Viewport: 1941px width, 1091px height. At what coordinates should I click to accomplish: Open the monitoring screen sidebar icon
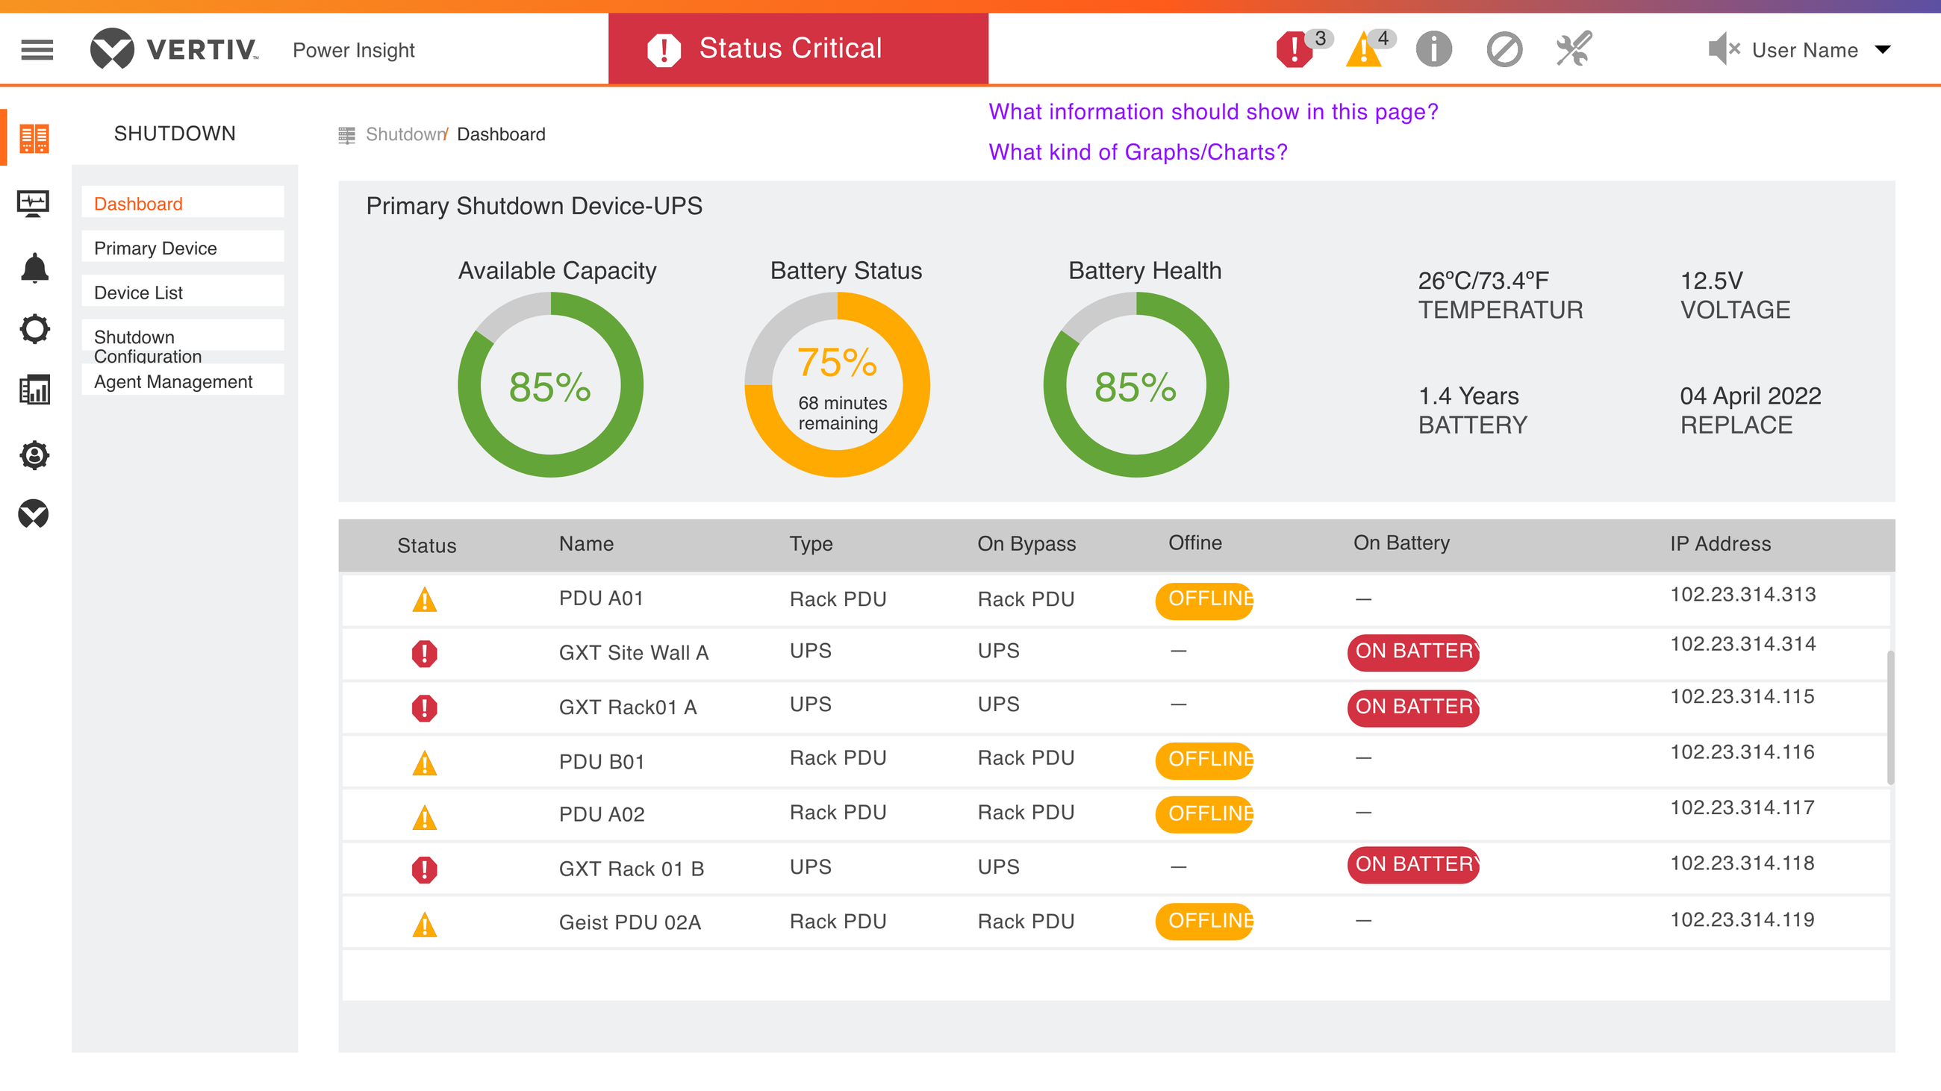pyautogui.click(x=33, y=203)
